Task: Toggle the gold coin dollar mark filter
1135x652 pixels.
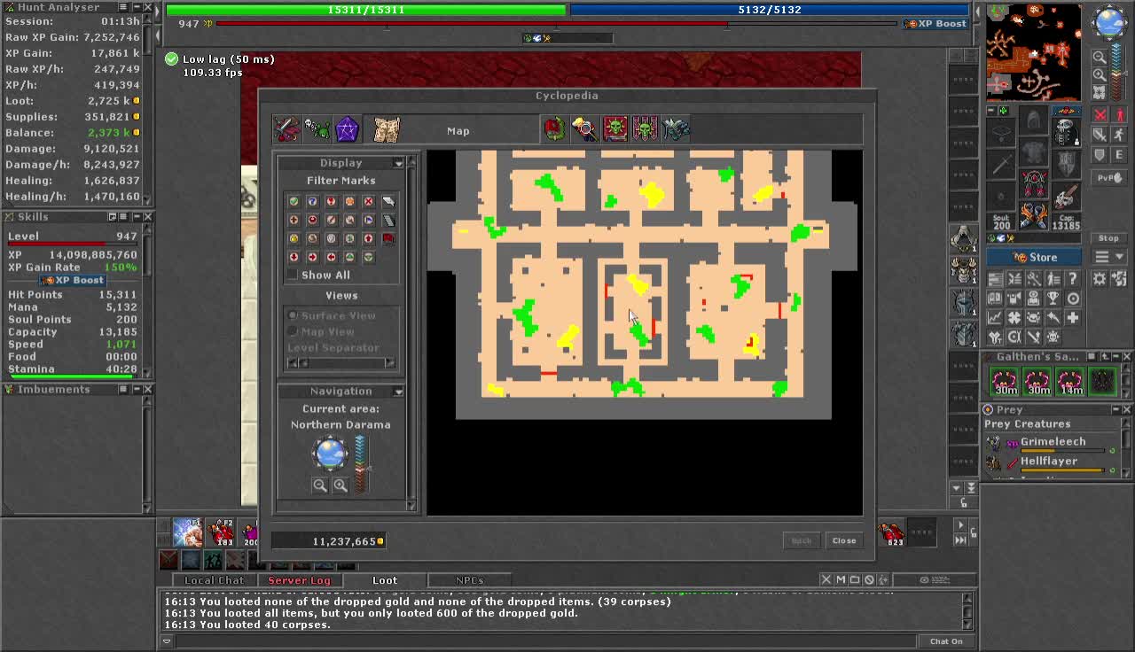Action: click(x=294, y=238)
